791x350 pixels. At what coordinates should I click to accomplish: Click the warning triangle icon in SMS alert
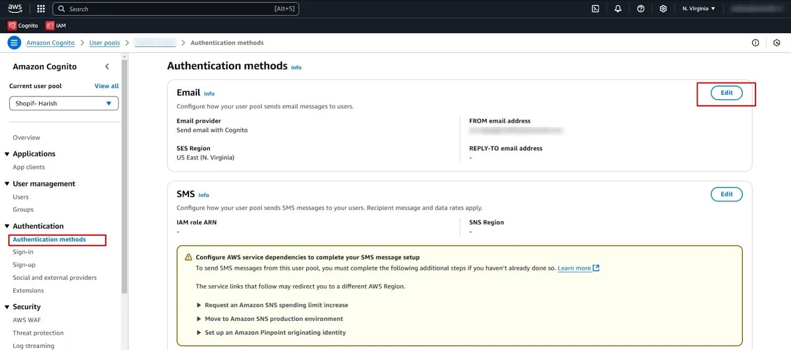click(188, 258)
